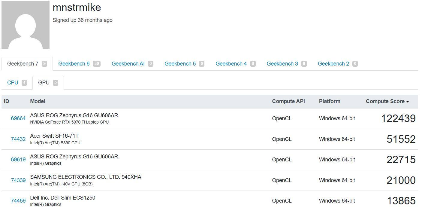Sort by the Compute Score column header

point(387,101)
